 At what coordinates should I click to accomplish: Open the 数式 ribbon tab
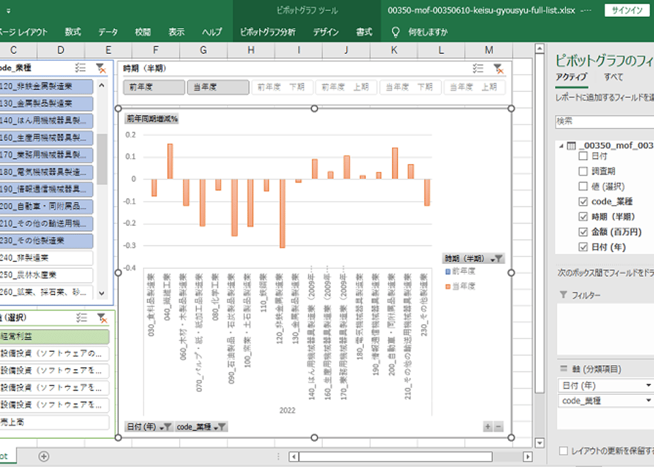pos(73,32)
